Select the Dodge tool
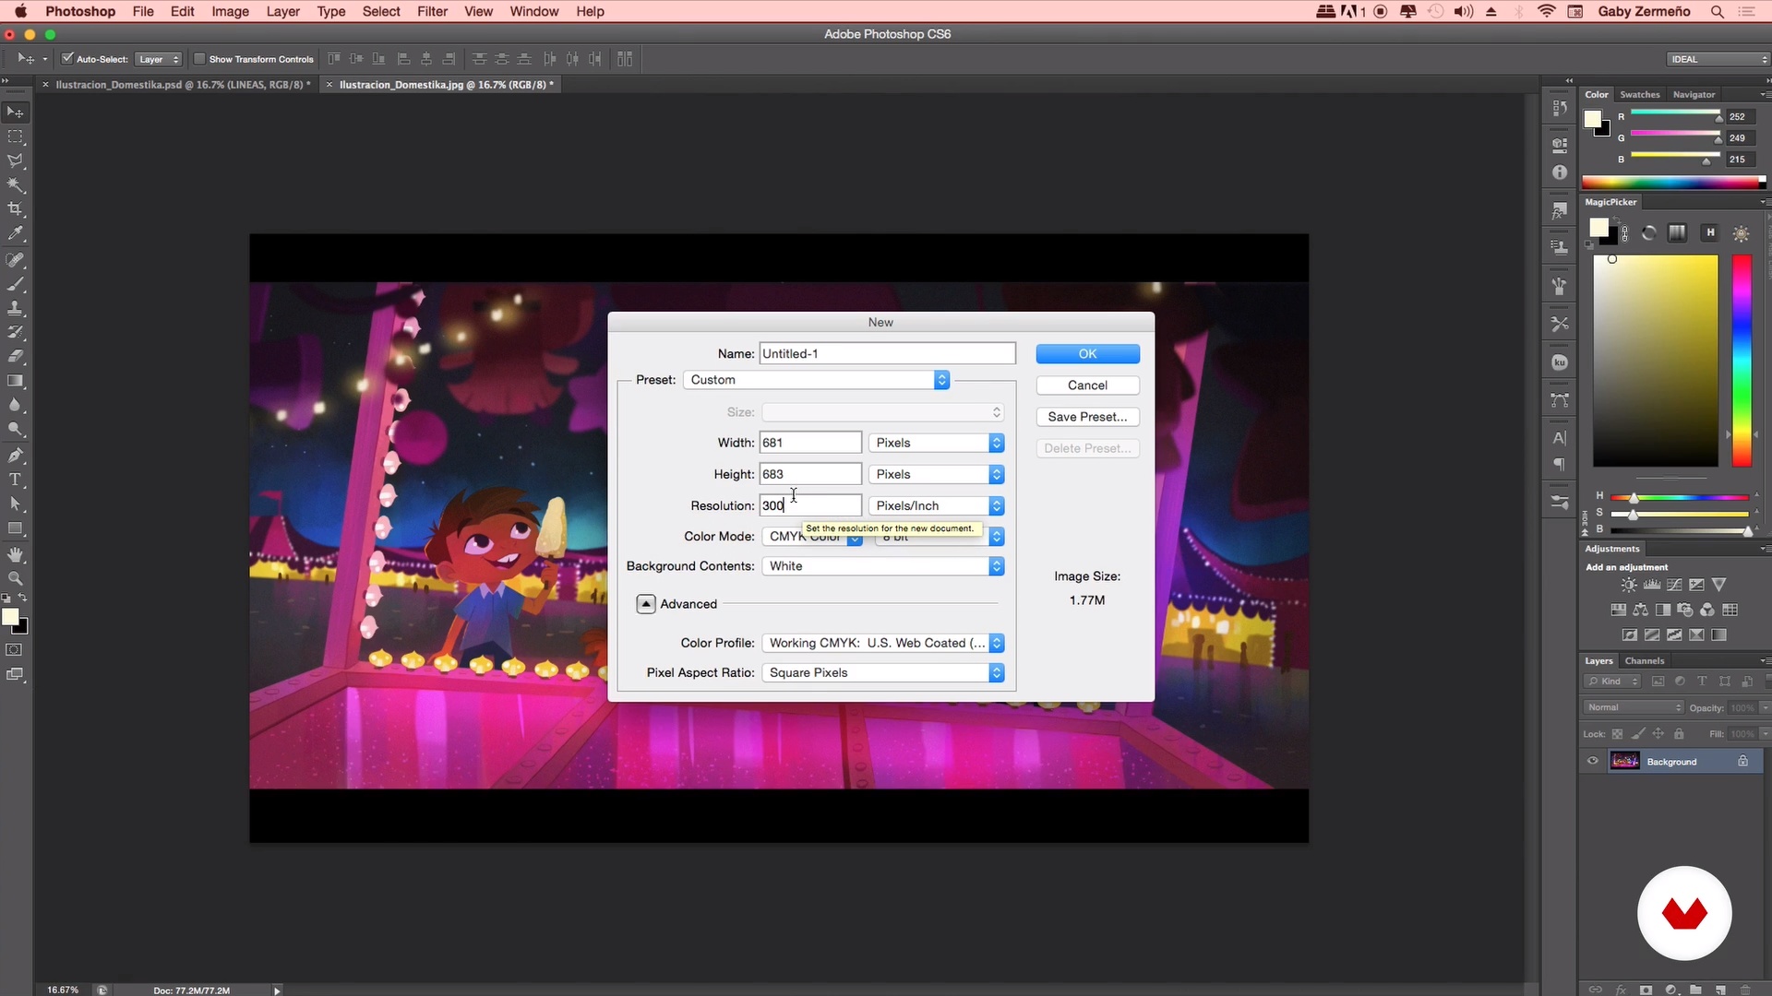Screen dimensions: 1772x996 tap(16, 429)
